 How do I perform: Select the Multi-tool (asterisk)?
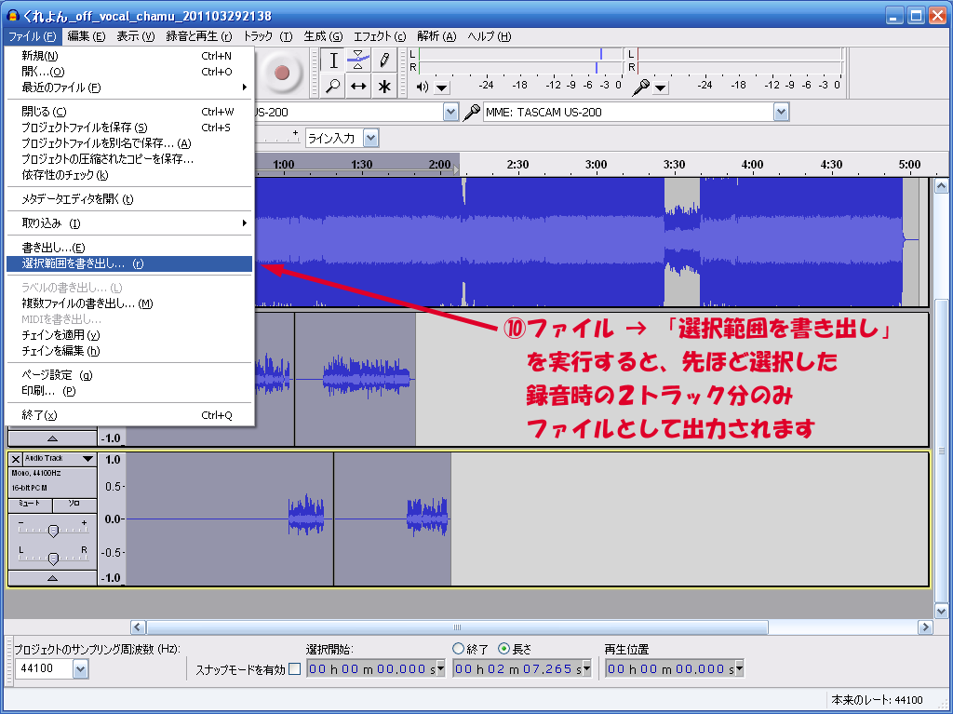pos(384,86)
